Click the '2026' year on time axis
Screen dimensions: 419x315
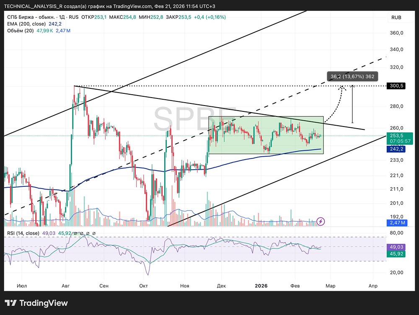pyautogui.click(x=261, y=286)
